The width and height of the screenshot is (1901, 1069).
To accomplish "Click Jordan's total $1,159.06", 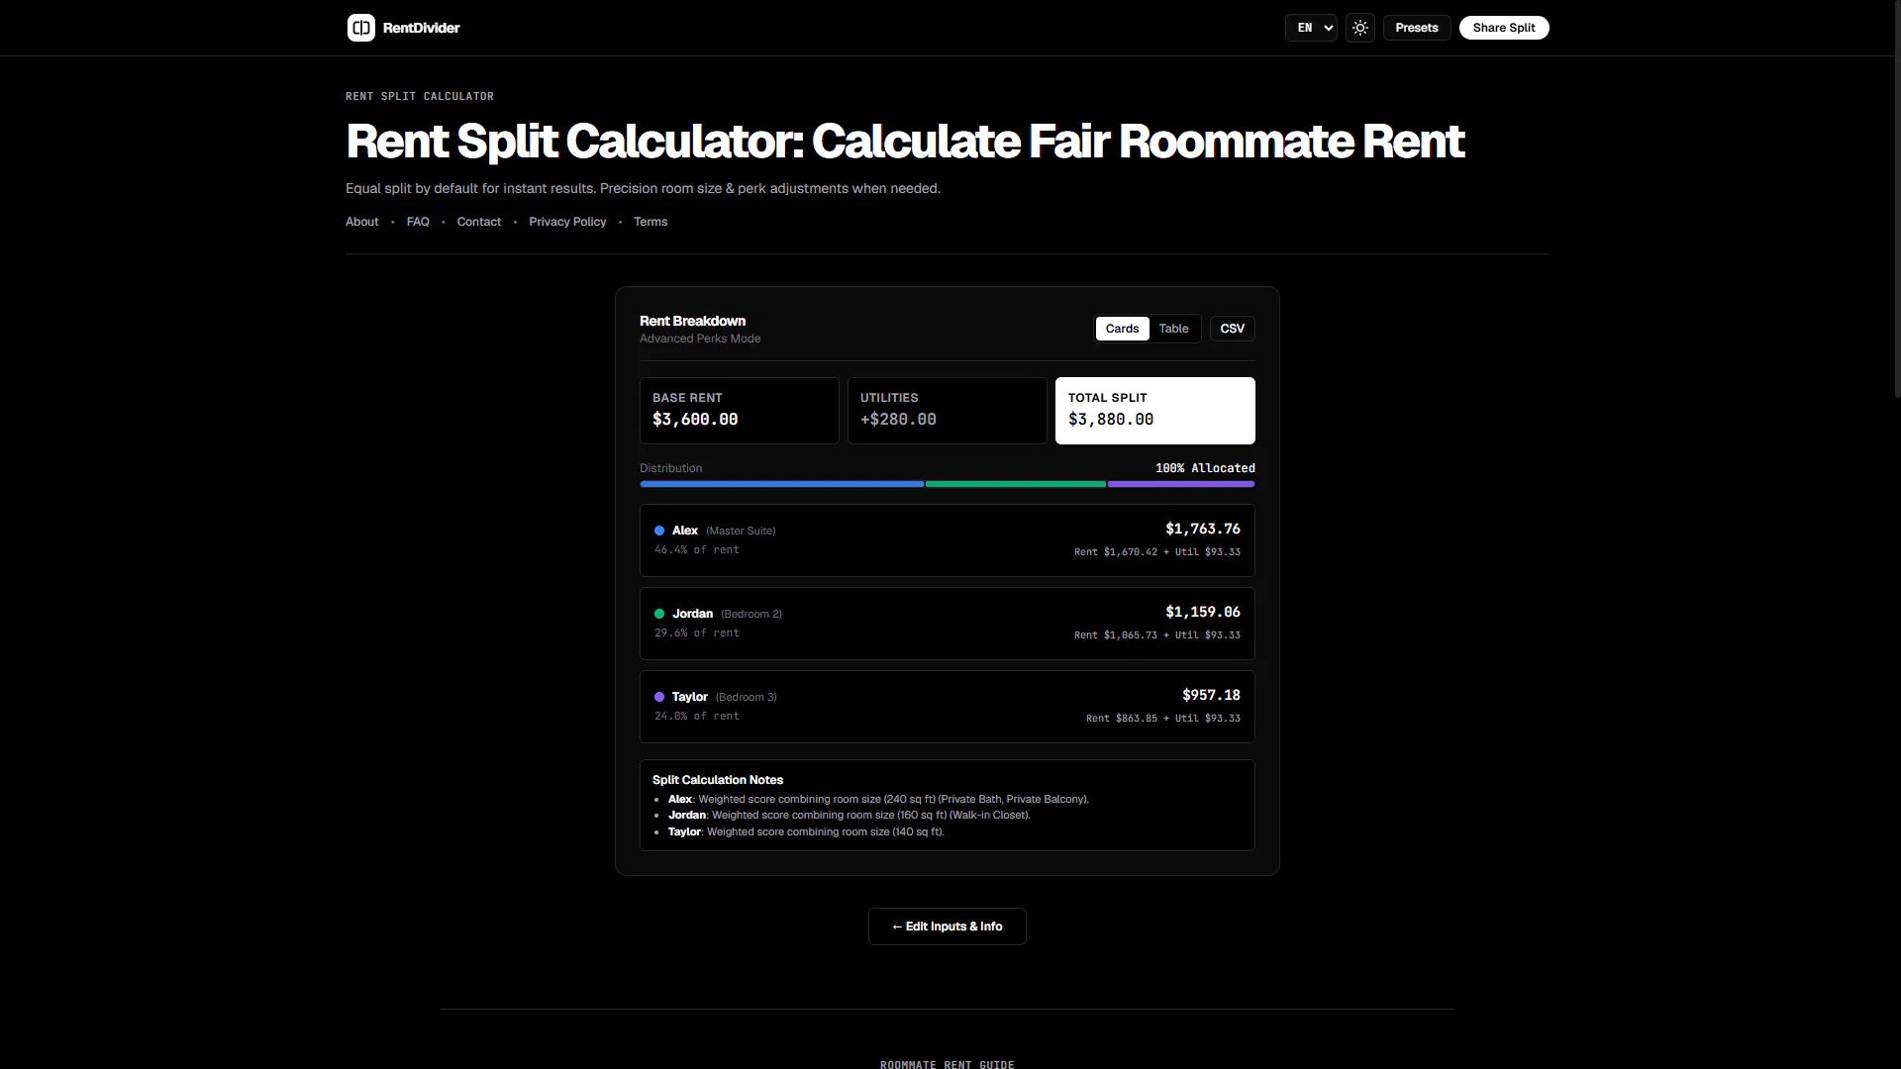I will pos(1203,612).
